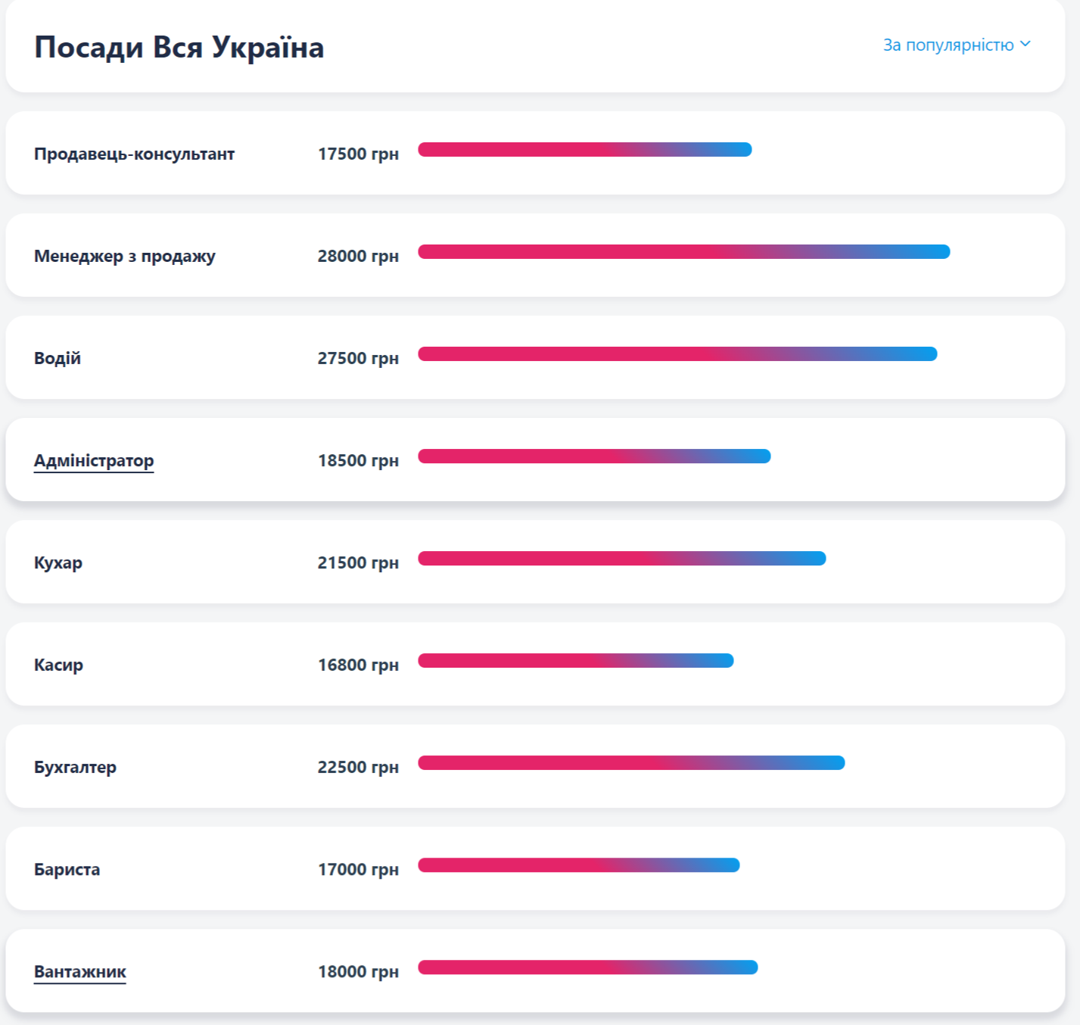Screen dimensions: 1080x1025
Task: Click the 28000 грн salary bar
Action: coord(683,252)
